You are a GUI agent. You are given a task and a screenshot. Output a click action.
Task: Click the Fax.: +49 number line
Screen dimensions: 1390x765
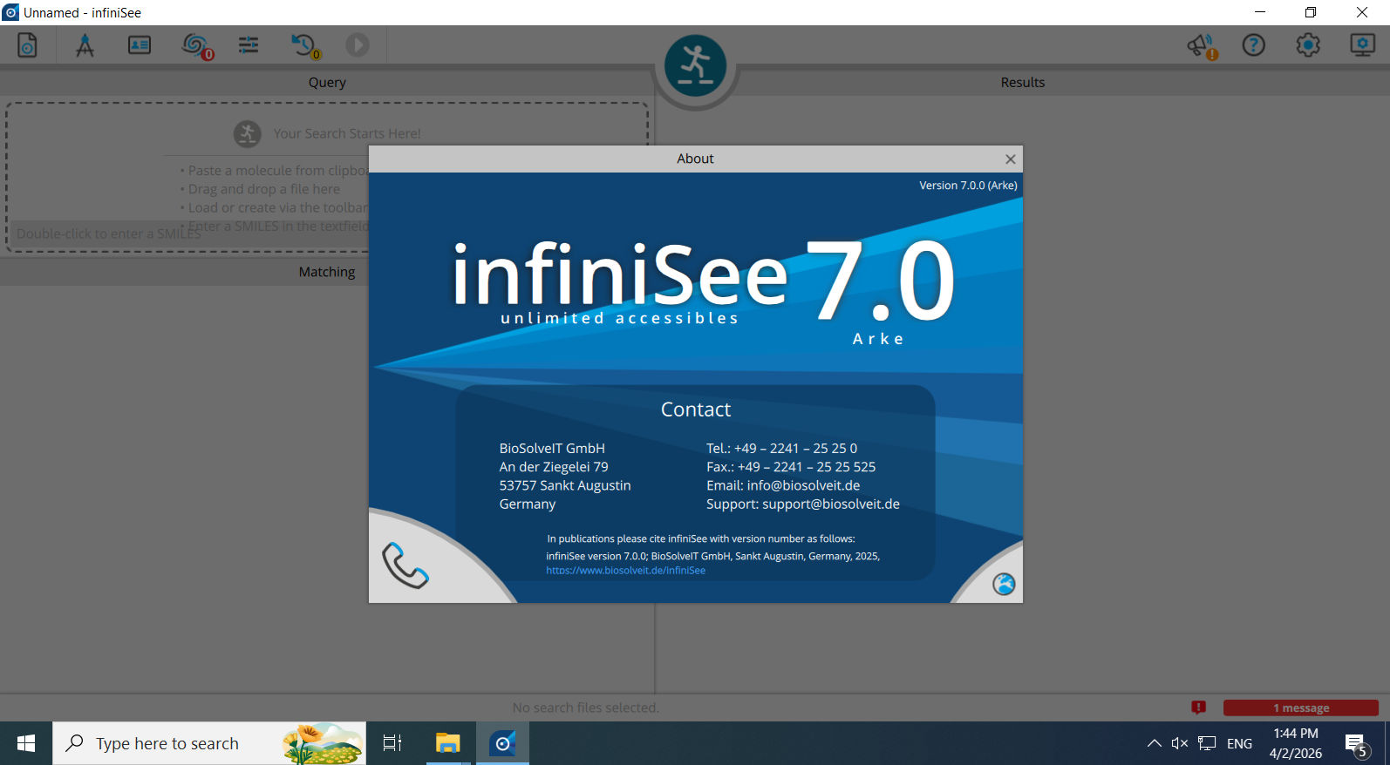pyautogui.click(x=791, y=467)
